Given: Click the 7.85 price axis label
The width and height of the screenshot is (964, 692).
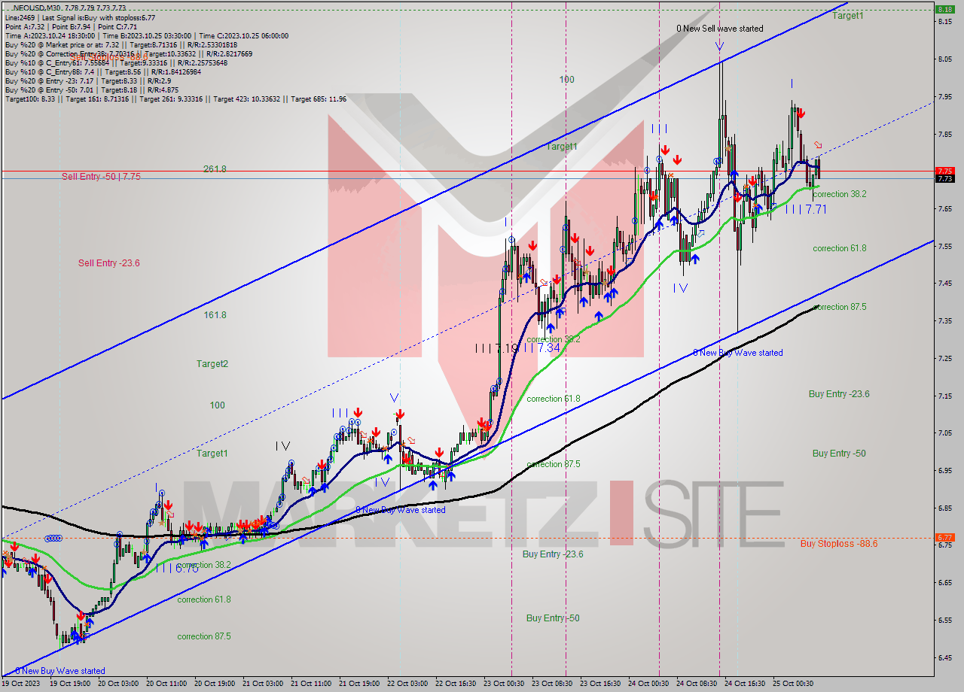Looking at the screenshot, I should [x=946, y=134].
